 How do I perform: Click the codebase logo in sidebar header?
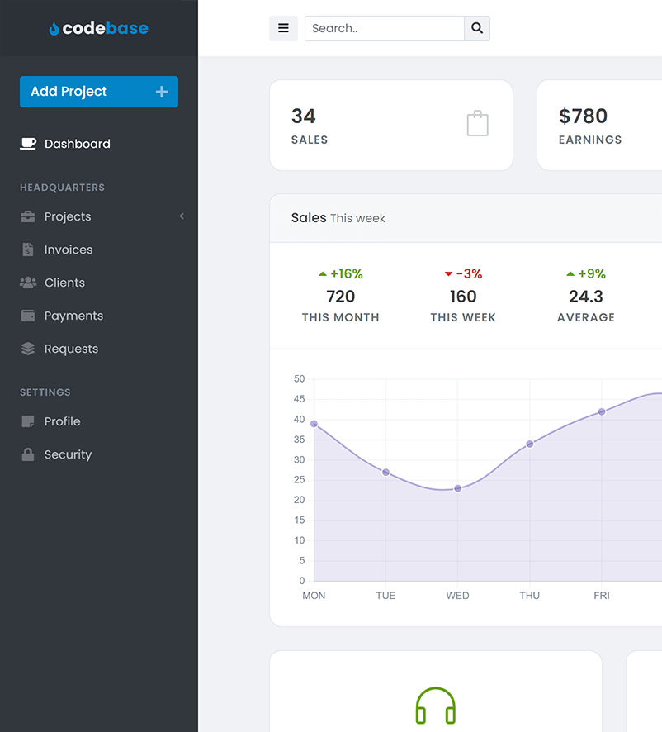tap(99, 28)
